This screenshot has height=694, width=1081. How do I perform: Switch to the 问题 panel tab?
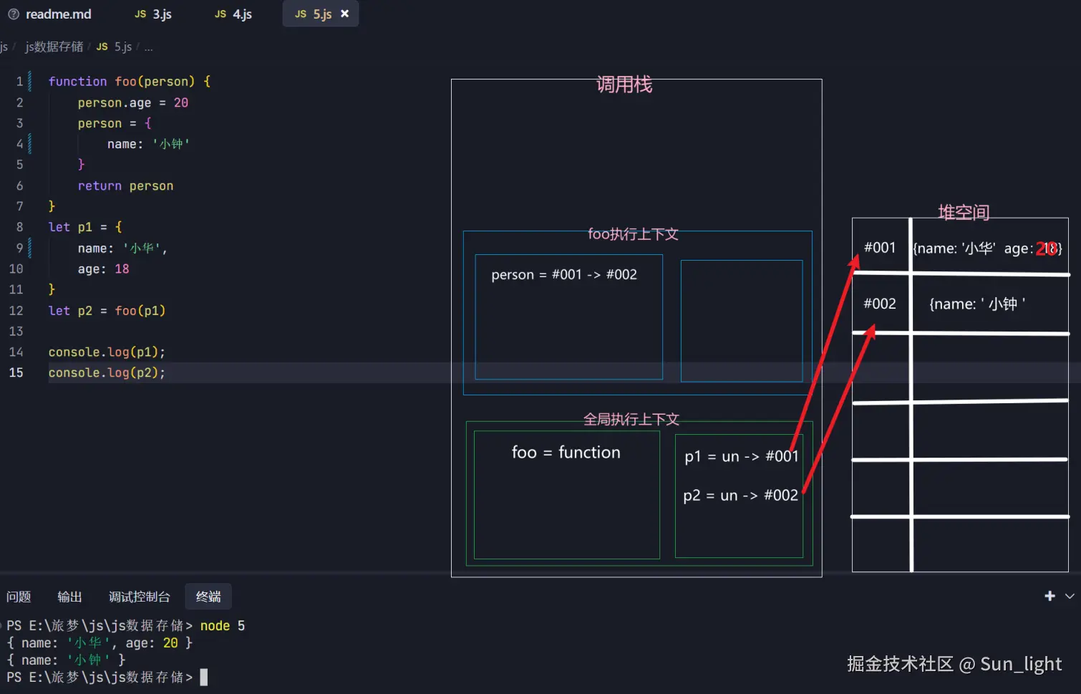coord(19,596)
